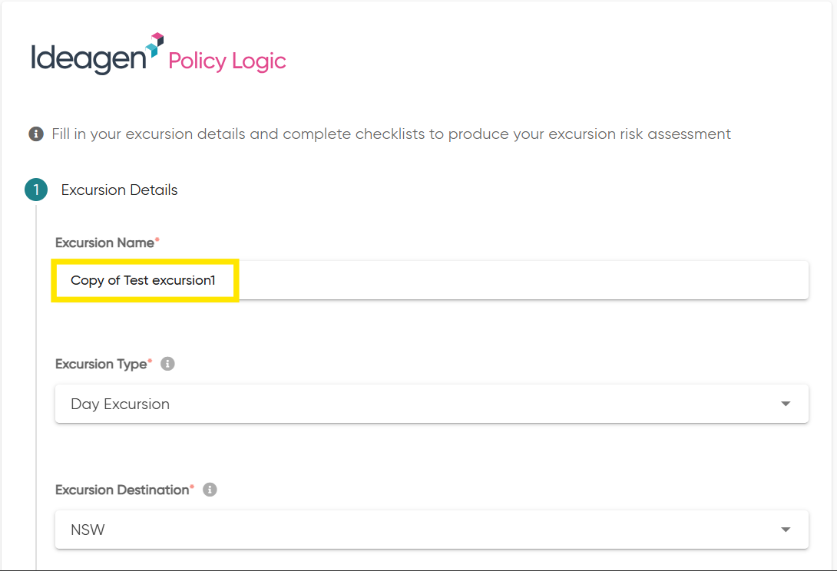Expand the Excursion Destination dropdown arrow
Image resolution: width=837 pixels, height=571 pixels.
[786, 530]
